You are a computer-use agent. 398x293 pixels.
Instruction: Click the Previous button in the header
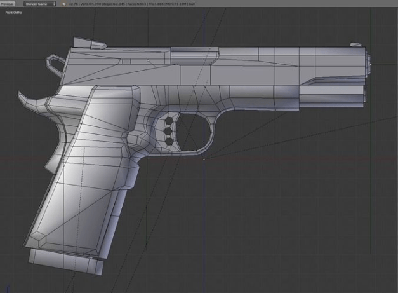(x=8, y=4)
